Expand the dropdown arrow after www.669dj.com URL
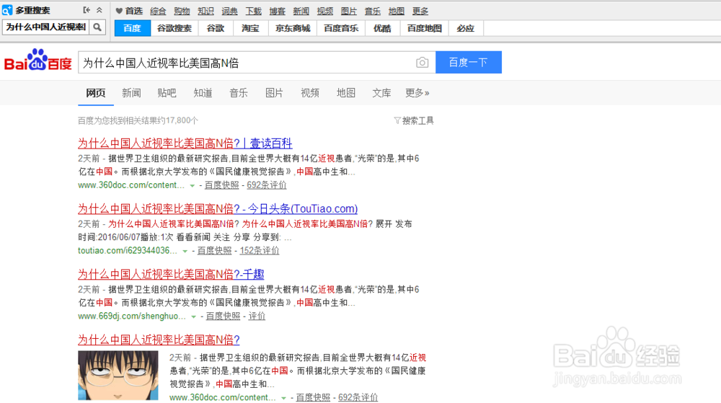Viewport: 721px width, 403px height. tap(193, 316)
